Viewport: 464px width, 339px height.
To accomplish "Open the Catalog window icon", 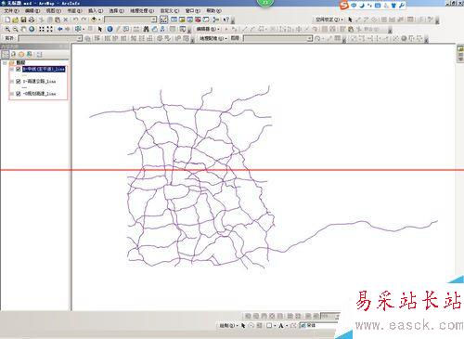I will 182,20.
